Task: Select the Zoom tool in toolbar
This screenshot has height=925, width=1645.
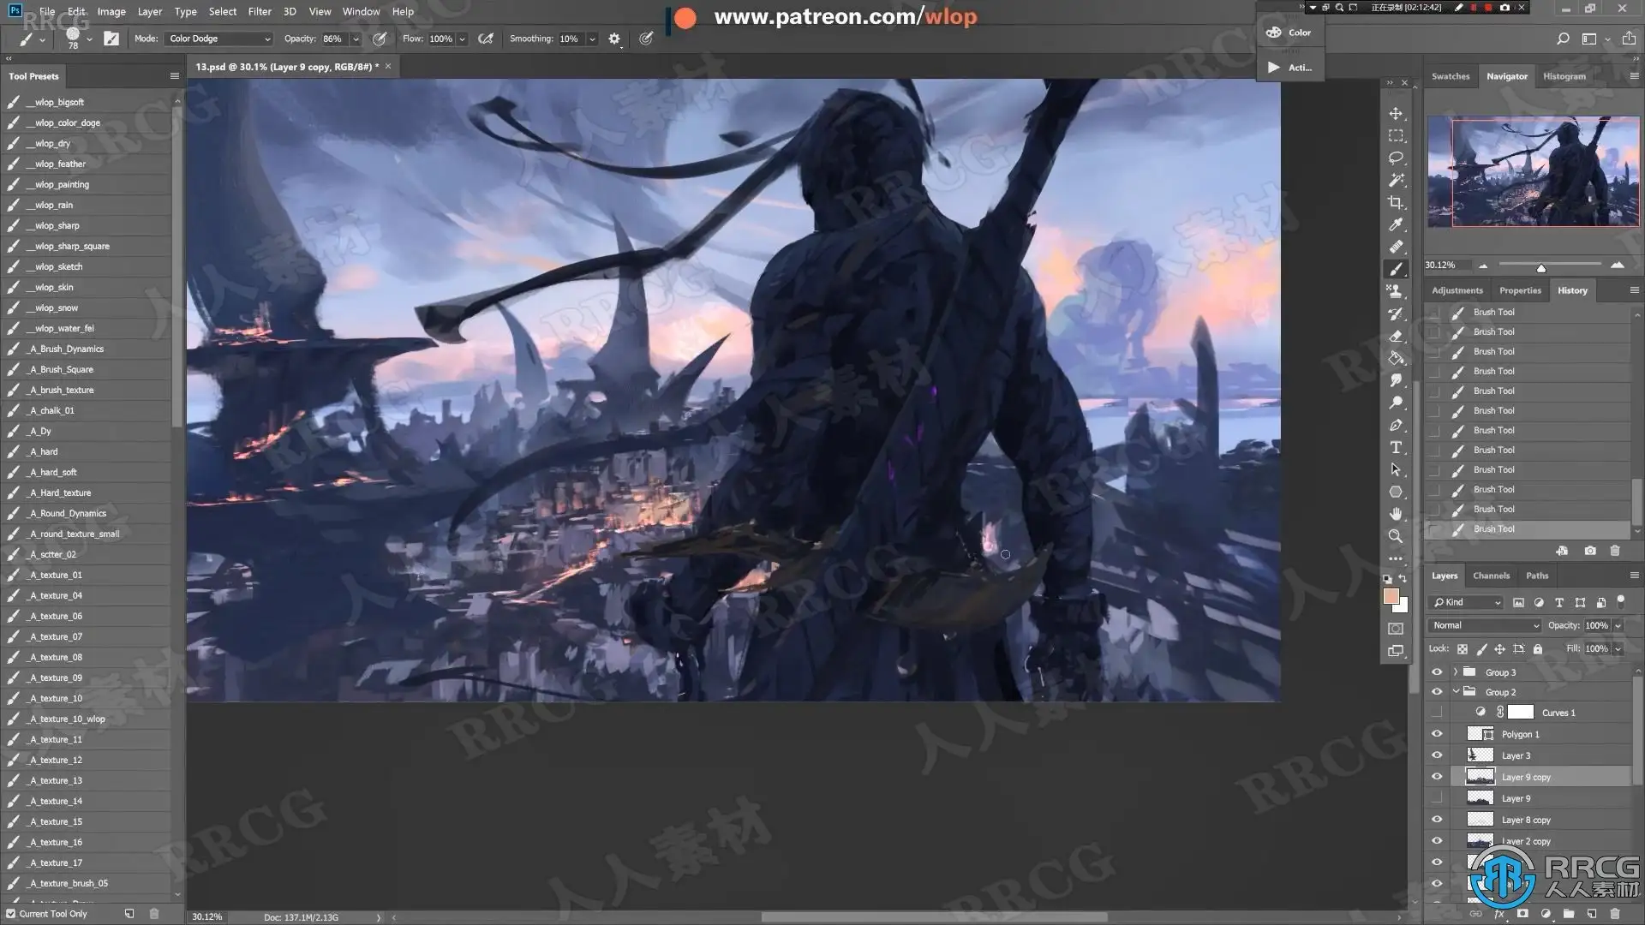Action: pyautogui.click(x=1396, y=536)
